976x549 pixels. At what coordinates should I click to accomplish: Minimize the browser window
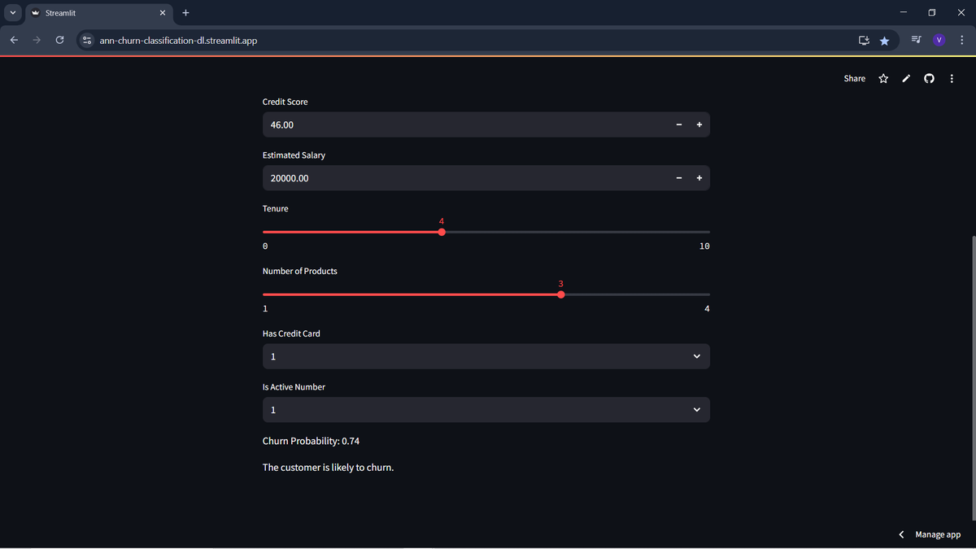(904, 13)
